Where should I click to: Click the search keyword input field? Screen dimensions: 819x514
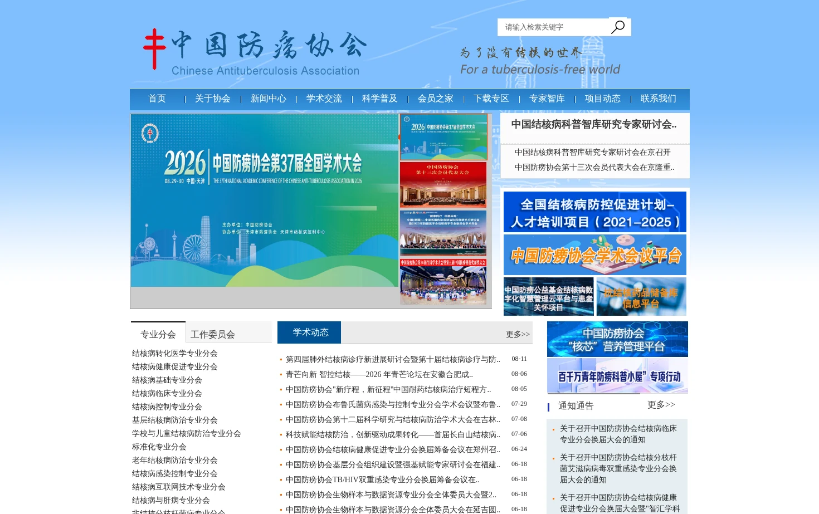coord(553,27)
